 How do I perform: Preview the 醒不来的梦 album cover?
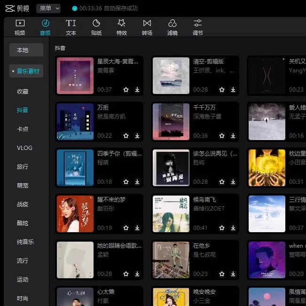(x=75, y=214)
